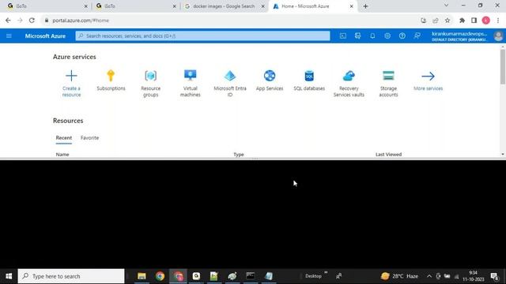Toggle the Chrome side panel
506x284 pixels.
pos(474,21)
